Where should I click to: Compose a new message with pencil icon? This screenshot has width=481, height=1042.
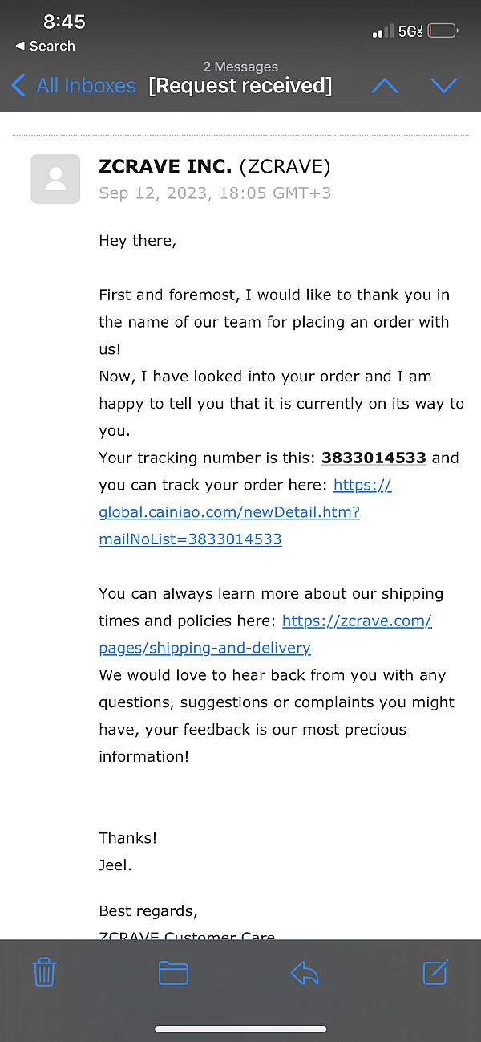tap(435, 971)
